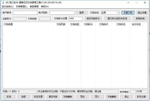
Task: Open the 列表管理(L) menu
Action: pyautogui.click(x=21, y=6)
